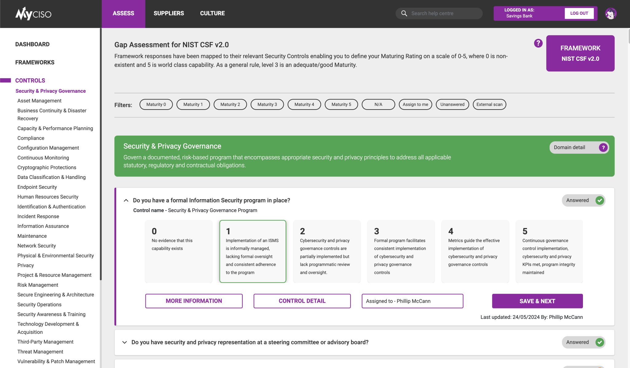Click the MyCISO logo
Screen dimensions: 630x368
click(x=33, y=14)
